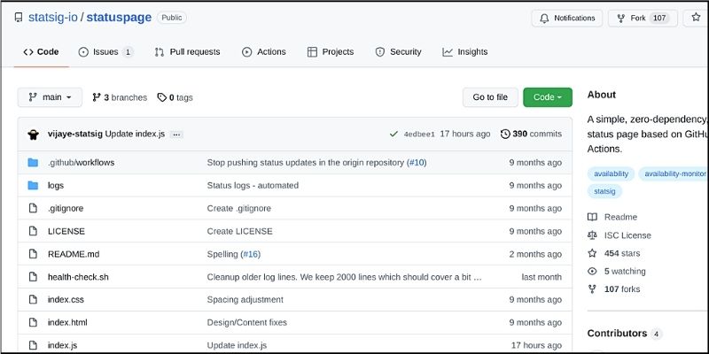Screen dimensions: 709x354
Task: Click the file icon next to index.html
Action: (33, 322)
